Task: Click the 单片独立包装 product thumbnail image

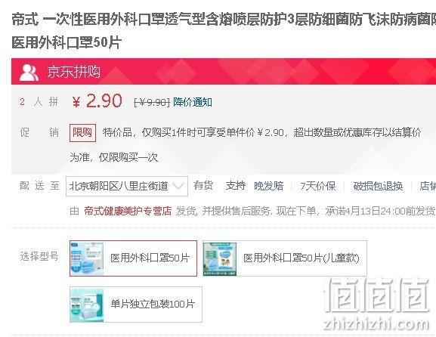Action: pos(87,305)
